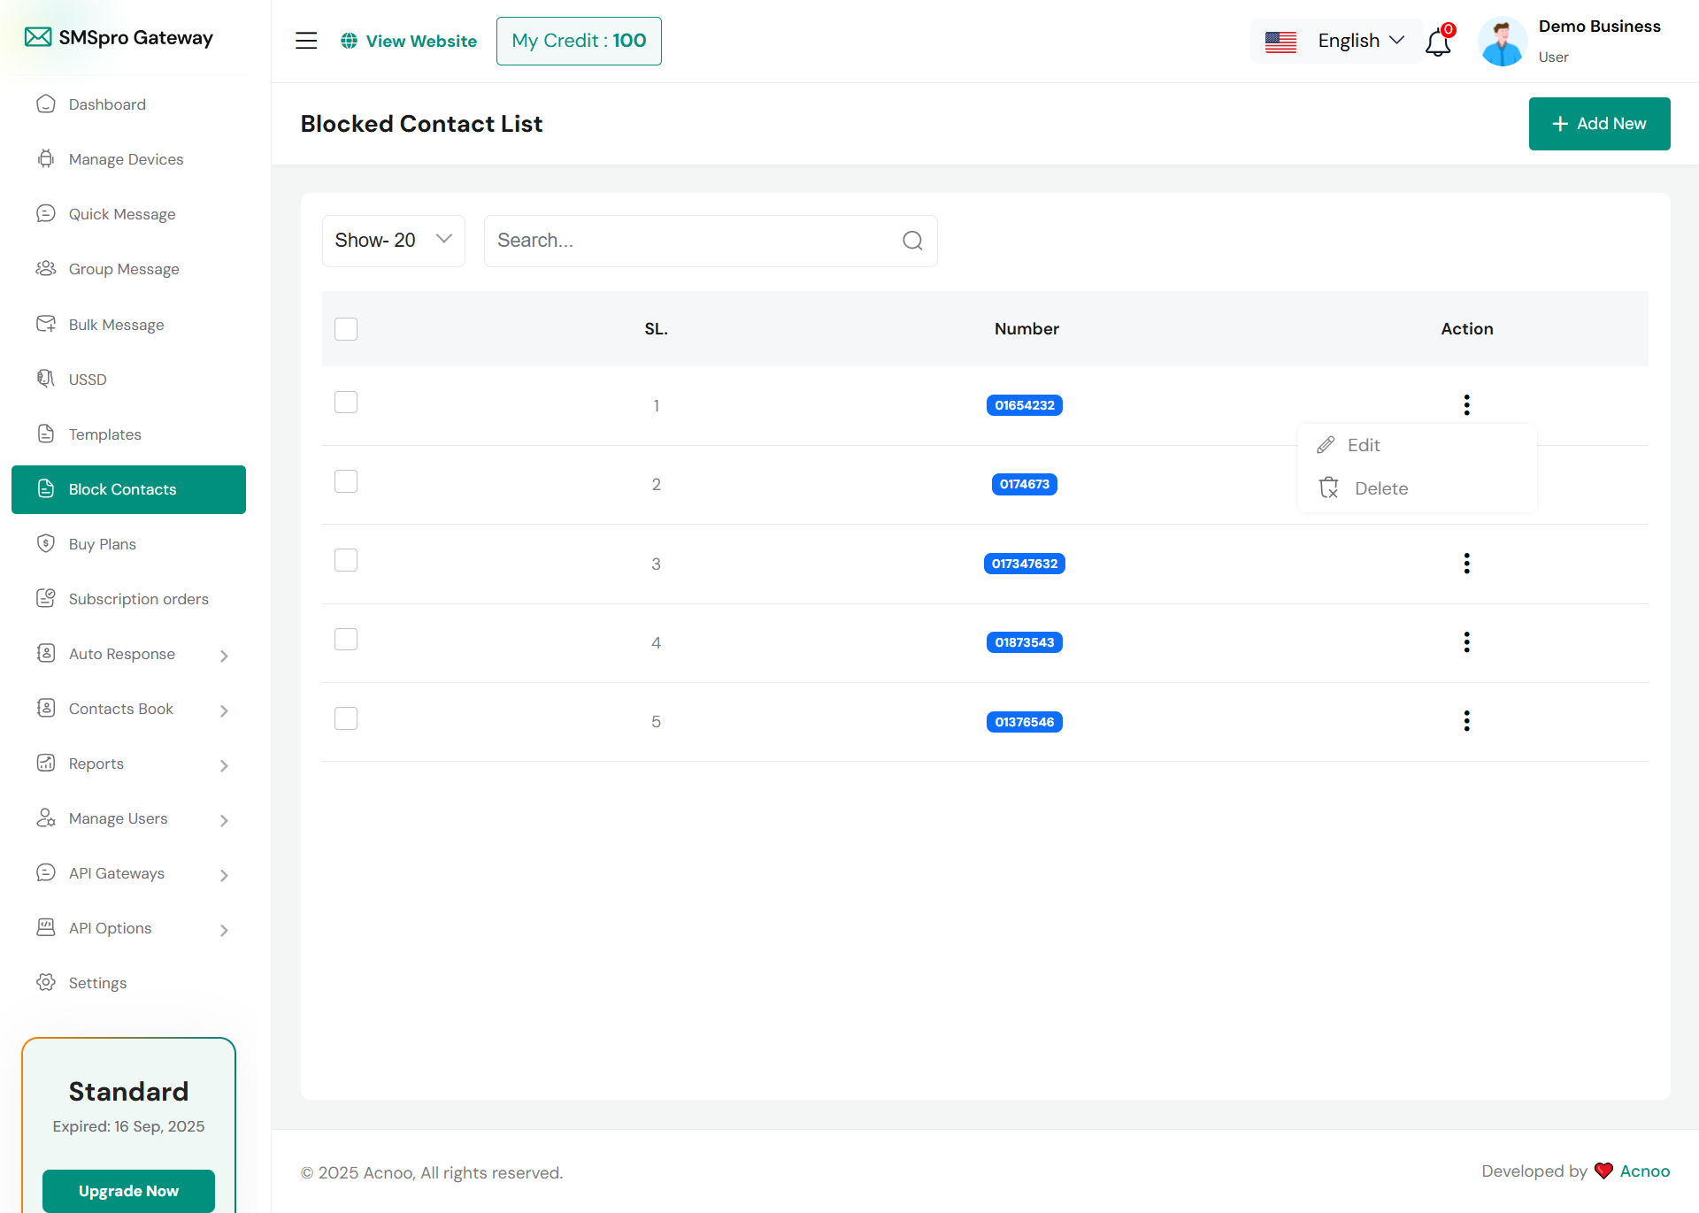Click the Add New button
Viewport: 1699px width, 1213px height.
pos(1599,124)
